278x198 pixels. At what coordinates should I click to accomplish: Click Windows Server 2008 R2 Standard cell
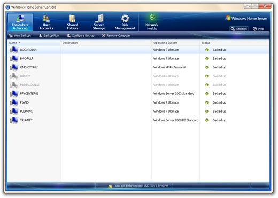tap(176, 120)
